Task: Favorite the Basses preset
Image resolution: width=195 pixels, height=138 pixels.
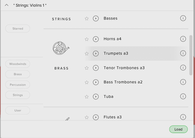Action: (87, 18)
